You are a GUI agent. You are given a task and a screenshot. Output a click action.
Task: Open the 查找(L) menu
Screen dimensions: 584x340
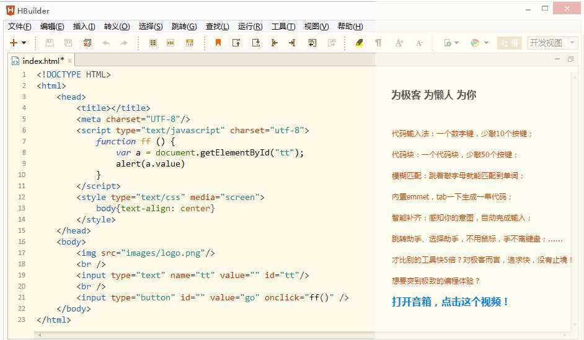[x=217, y=27]
